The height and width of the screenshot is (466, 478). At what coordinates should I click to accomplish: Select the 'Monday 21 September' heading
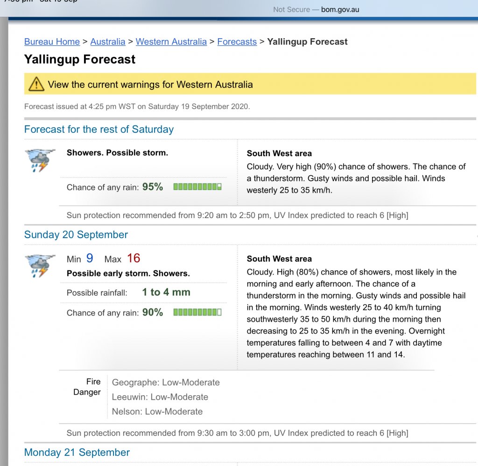pyautogui.click(x=77, y=452)
